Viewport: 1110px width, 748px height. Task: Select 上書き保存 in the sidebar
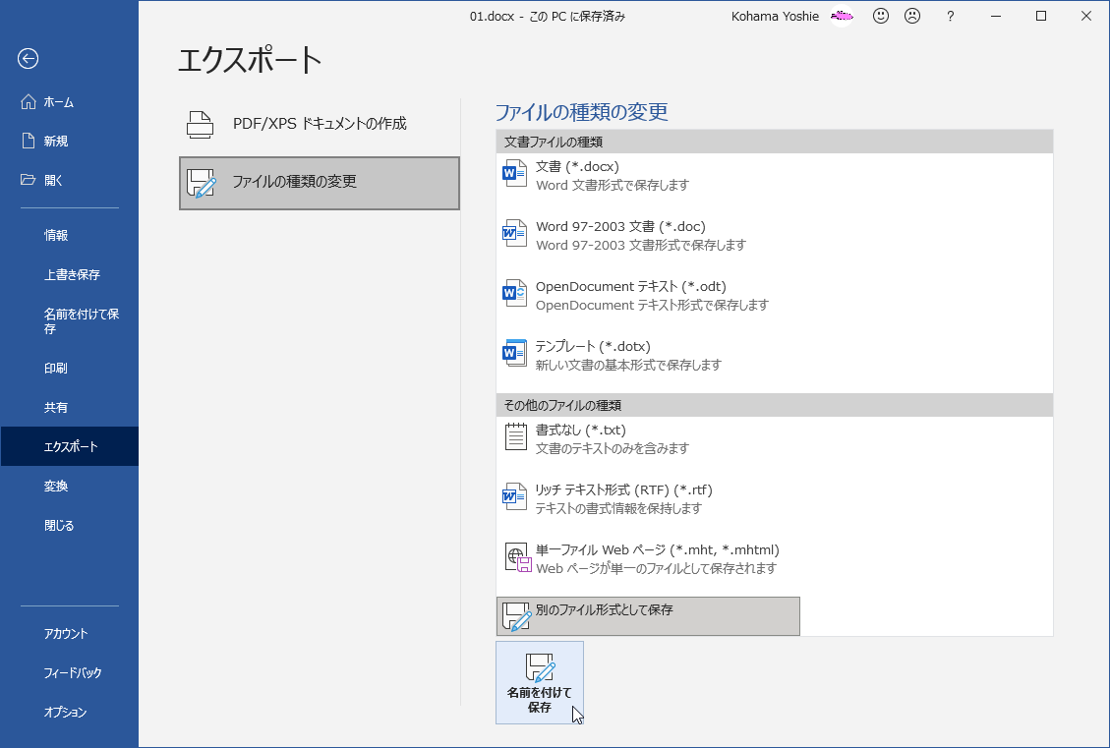coord(70,274)
